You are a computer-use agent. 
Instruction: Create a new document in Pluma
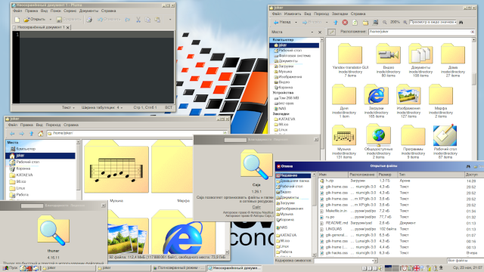tap(17, 20)
